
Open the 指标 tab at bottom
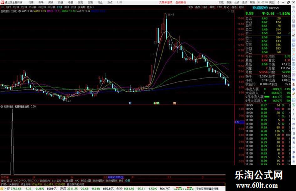click(3, 181)
